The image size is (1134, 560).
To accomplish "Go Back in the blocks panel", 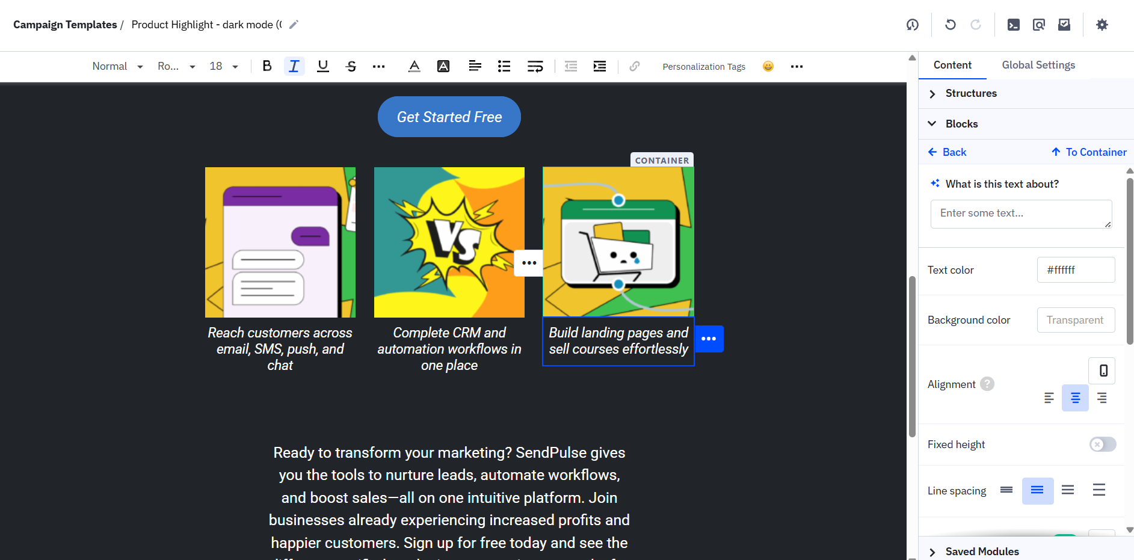I will pos(948,152).
